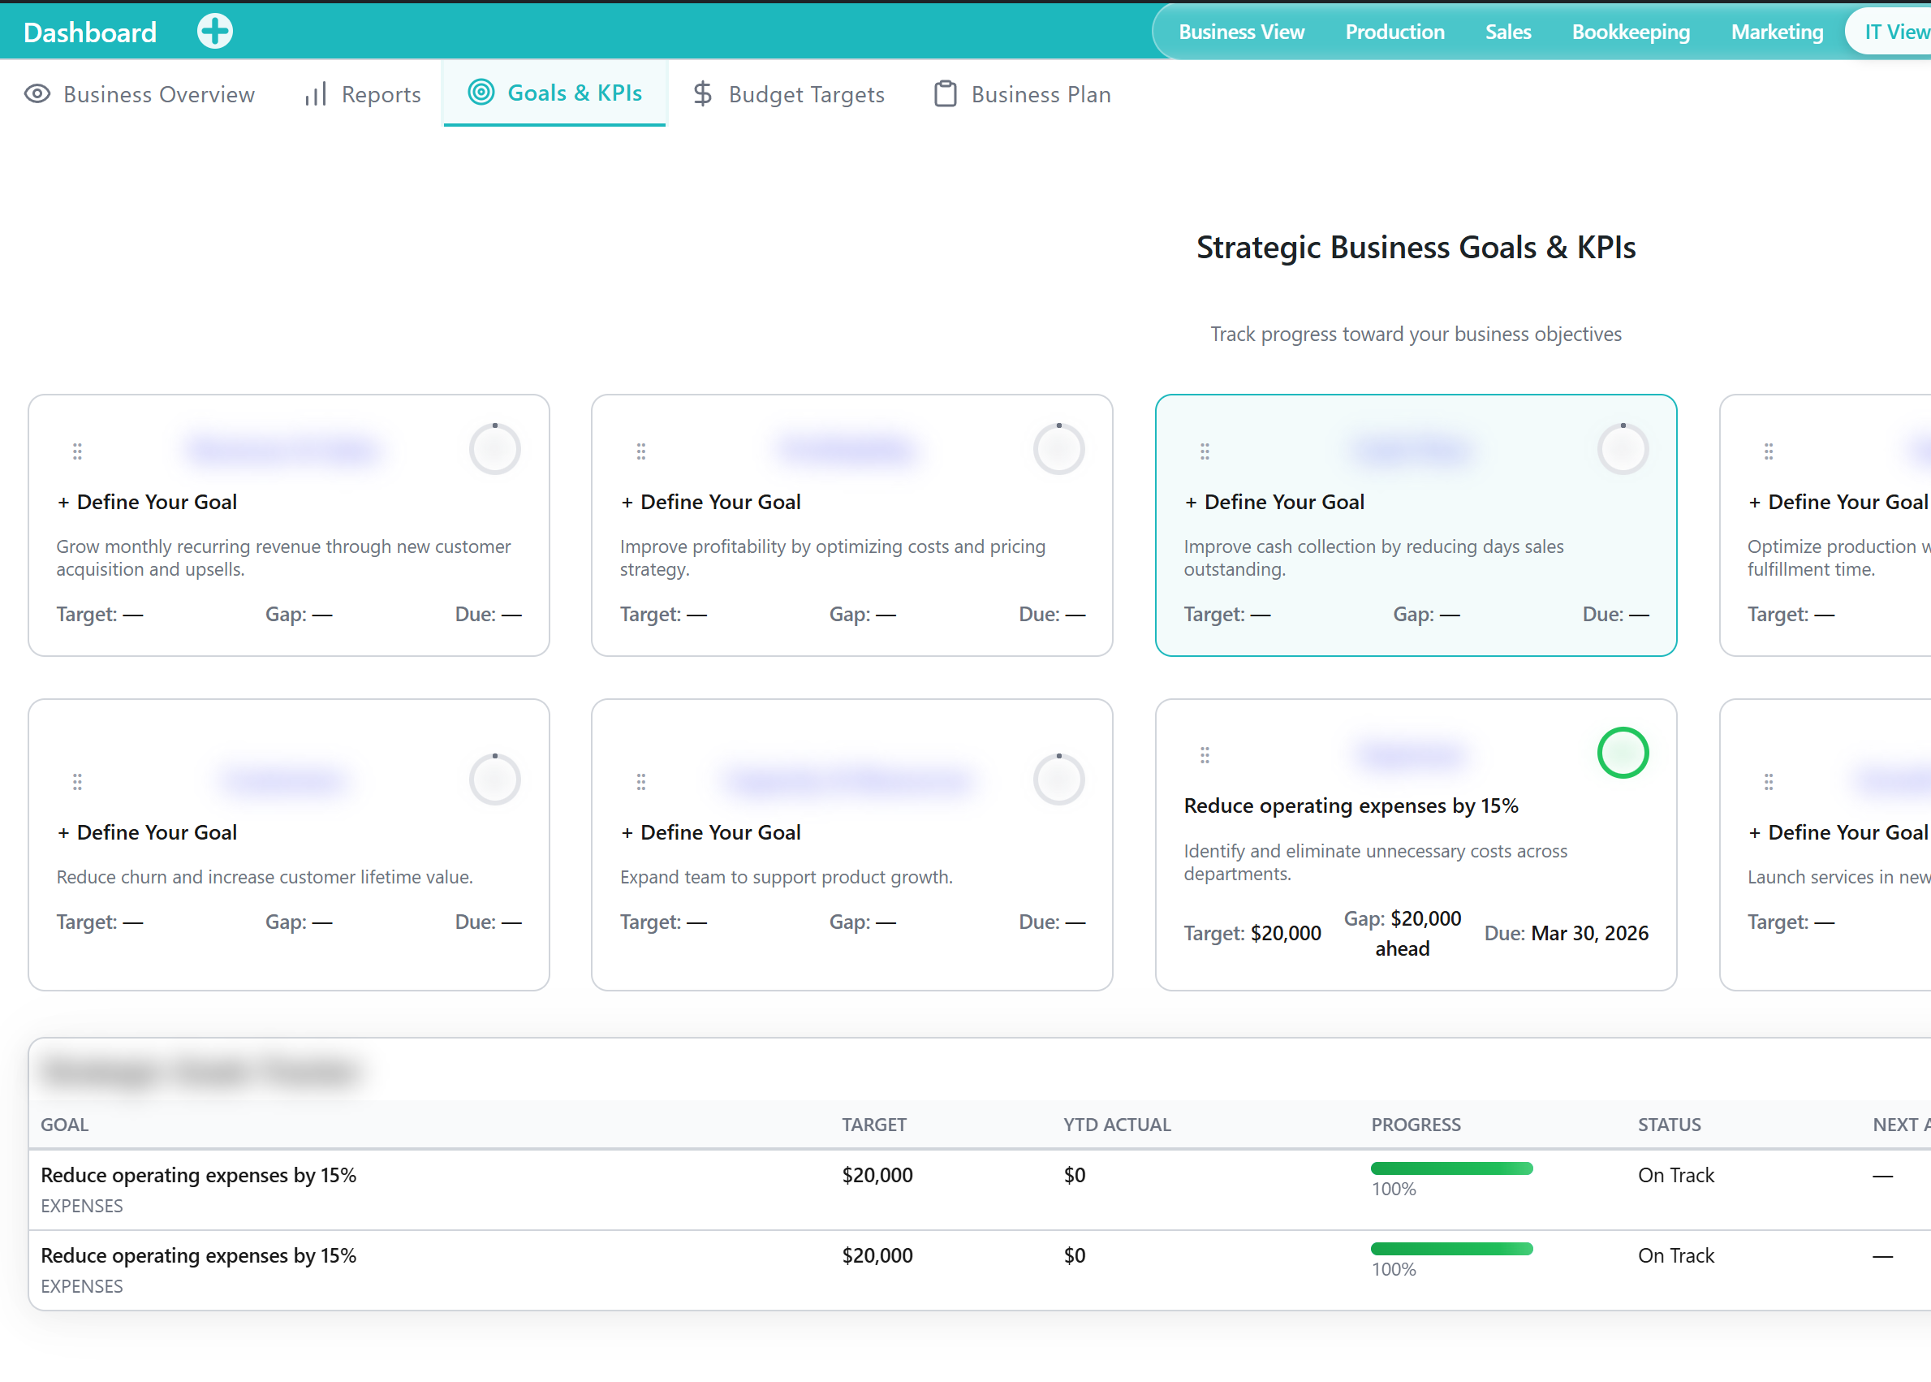The image size is (1931, 1382).
Task: Switch to the Reports tab
Action: tap(362, 93)
